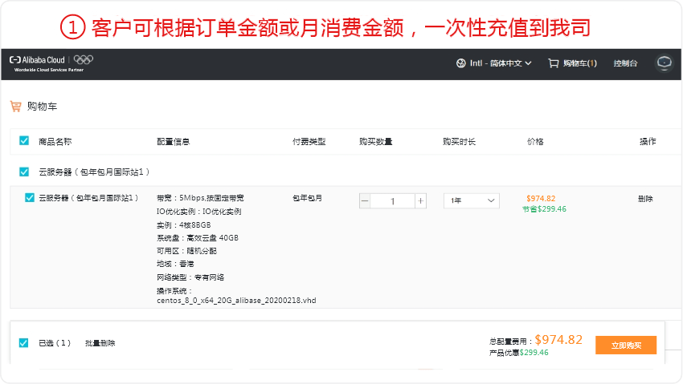Image resolution: width=683 pixels, height=384 pixels.
Task: Click 删除 link in the item row
Action: click(x=645, y=199)
